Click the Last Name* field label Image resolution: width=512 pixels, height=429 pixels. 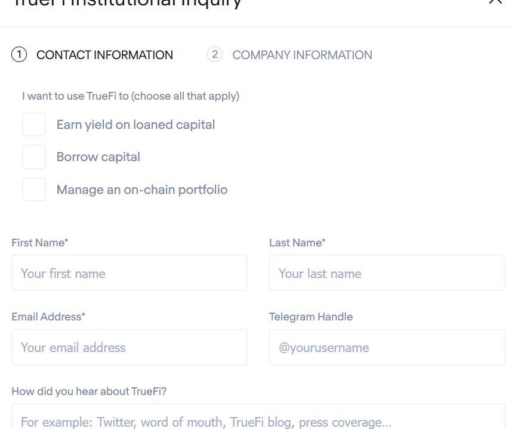pos(297,243)
